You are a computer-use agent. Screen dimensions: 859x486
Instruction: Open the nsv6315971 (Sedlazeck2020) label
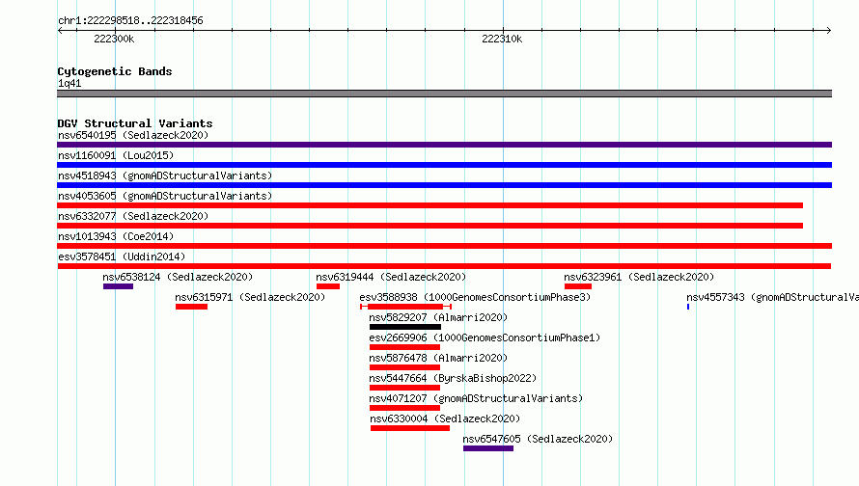click(x=250, y=297)
